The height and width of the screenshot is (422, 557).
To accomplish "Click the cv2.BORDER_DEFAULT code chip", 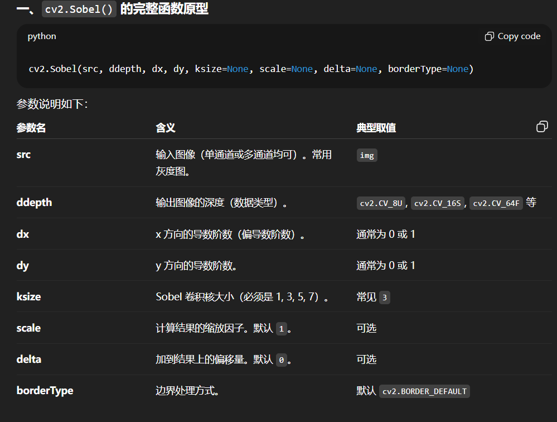I will pyautogui.click(x=424, y=391).
